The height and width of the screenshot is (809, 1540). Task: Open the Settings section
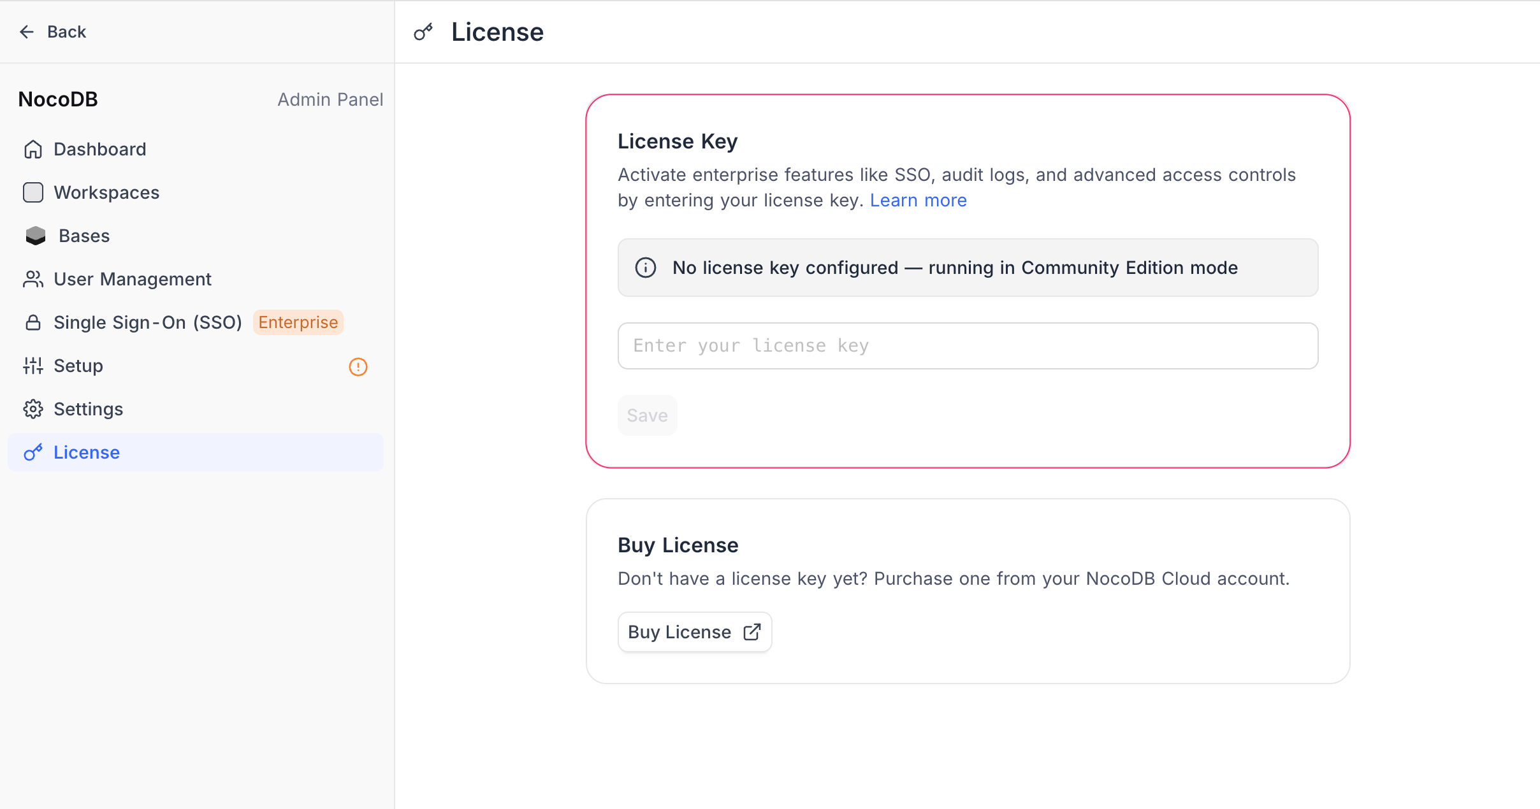point(196,409)
